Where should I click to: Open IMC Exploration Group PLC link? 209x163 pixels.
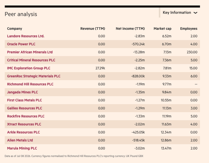point(29,68)
